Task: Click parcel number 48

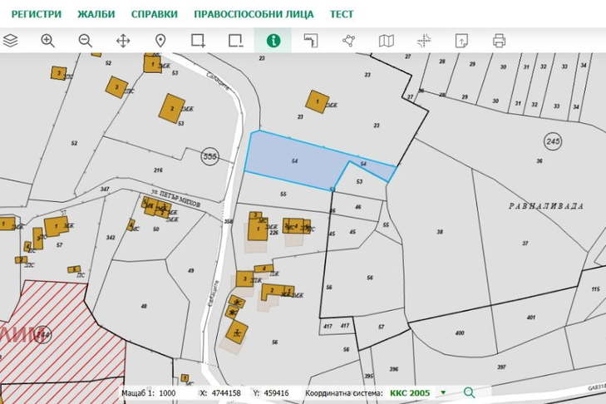Action: coord(144,306)
